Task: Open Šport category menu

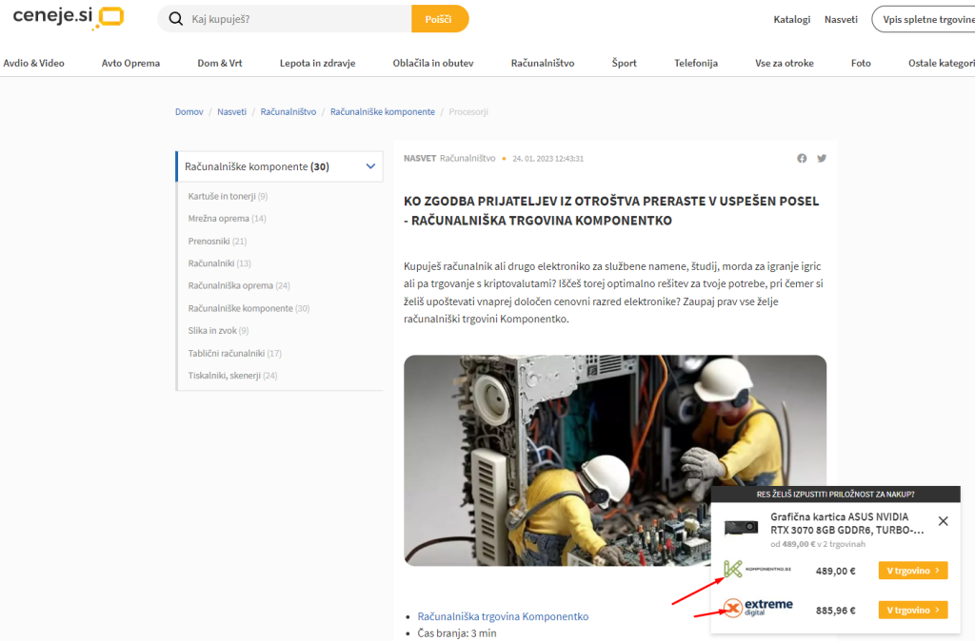Action: pos(624,63)
